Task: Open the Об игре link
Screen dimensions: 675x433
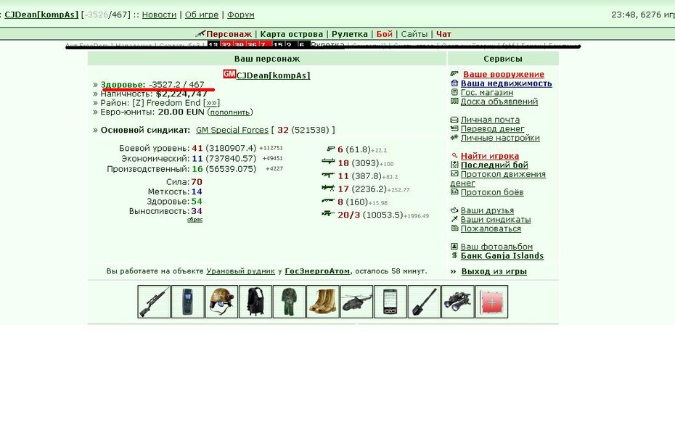Action: [x=202, y=15]
